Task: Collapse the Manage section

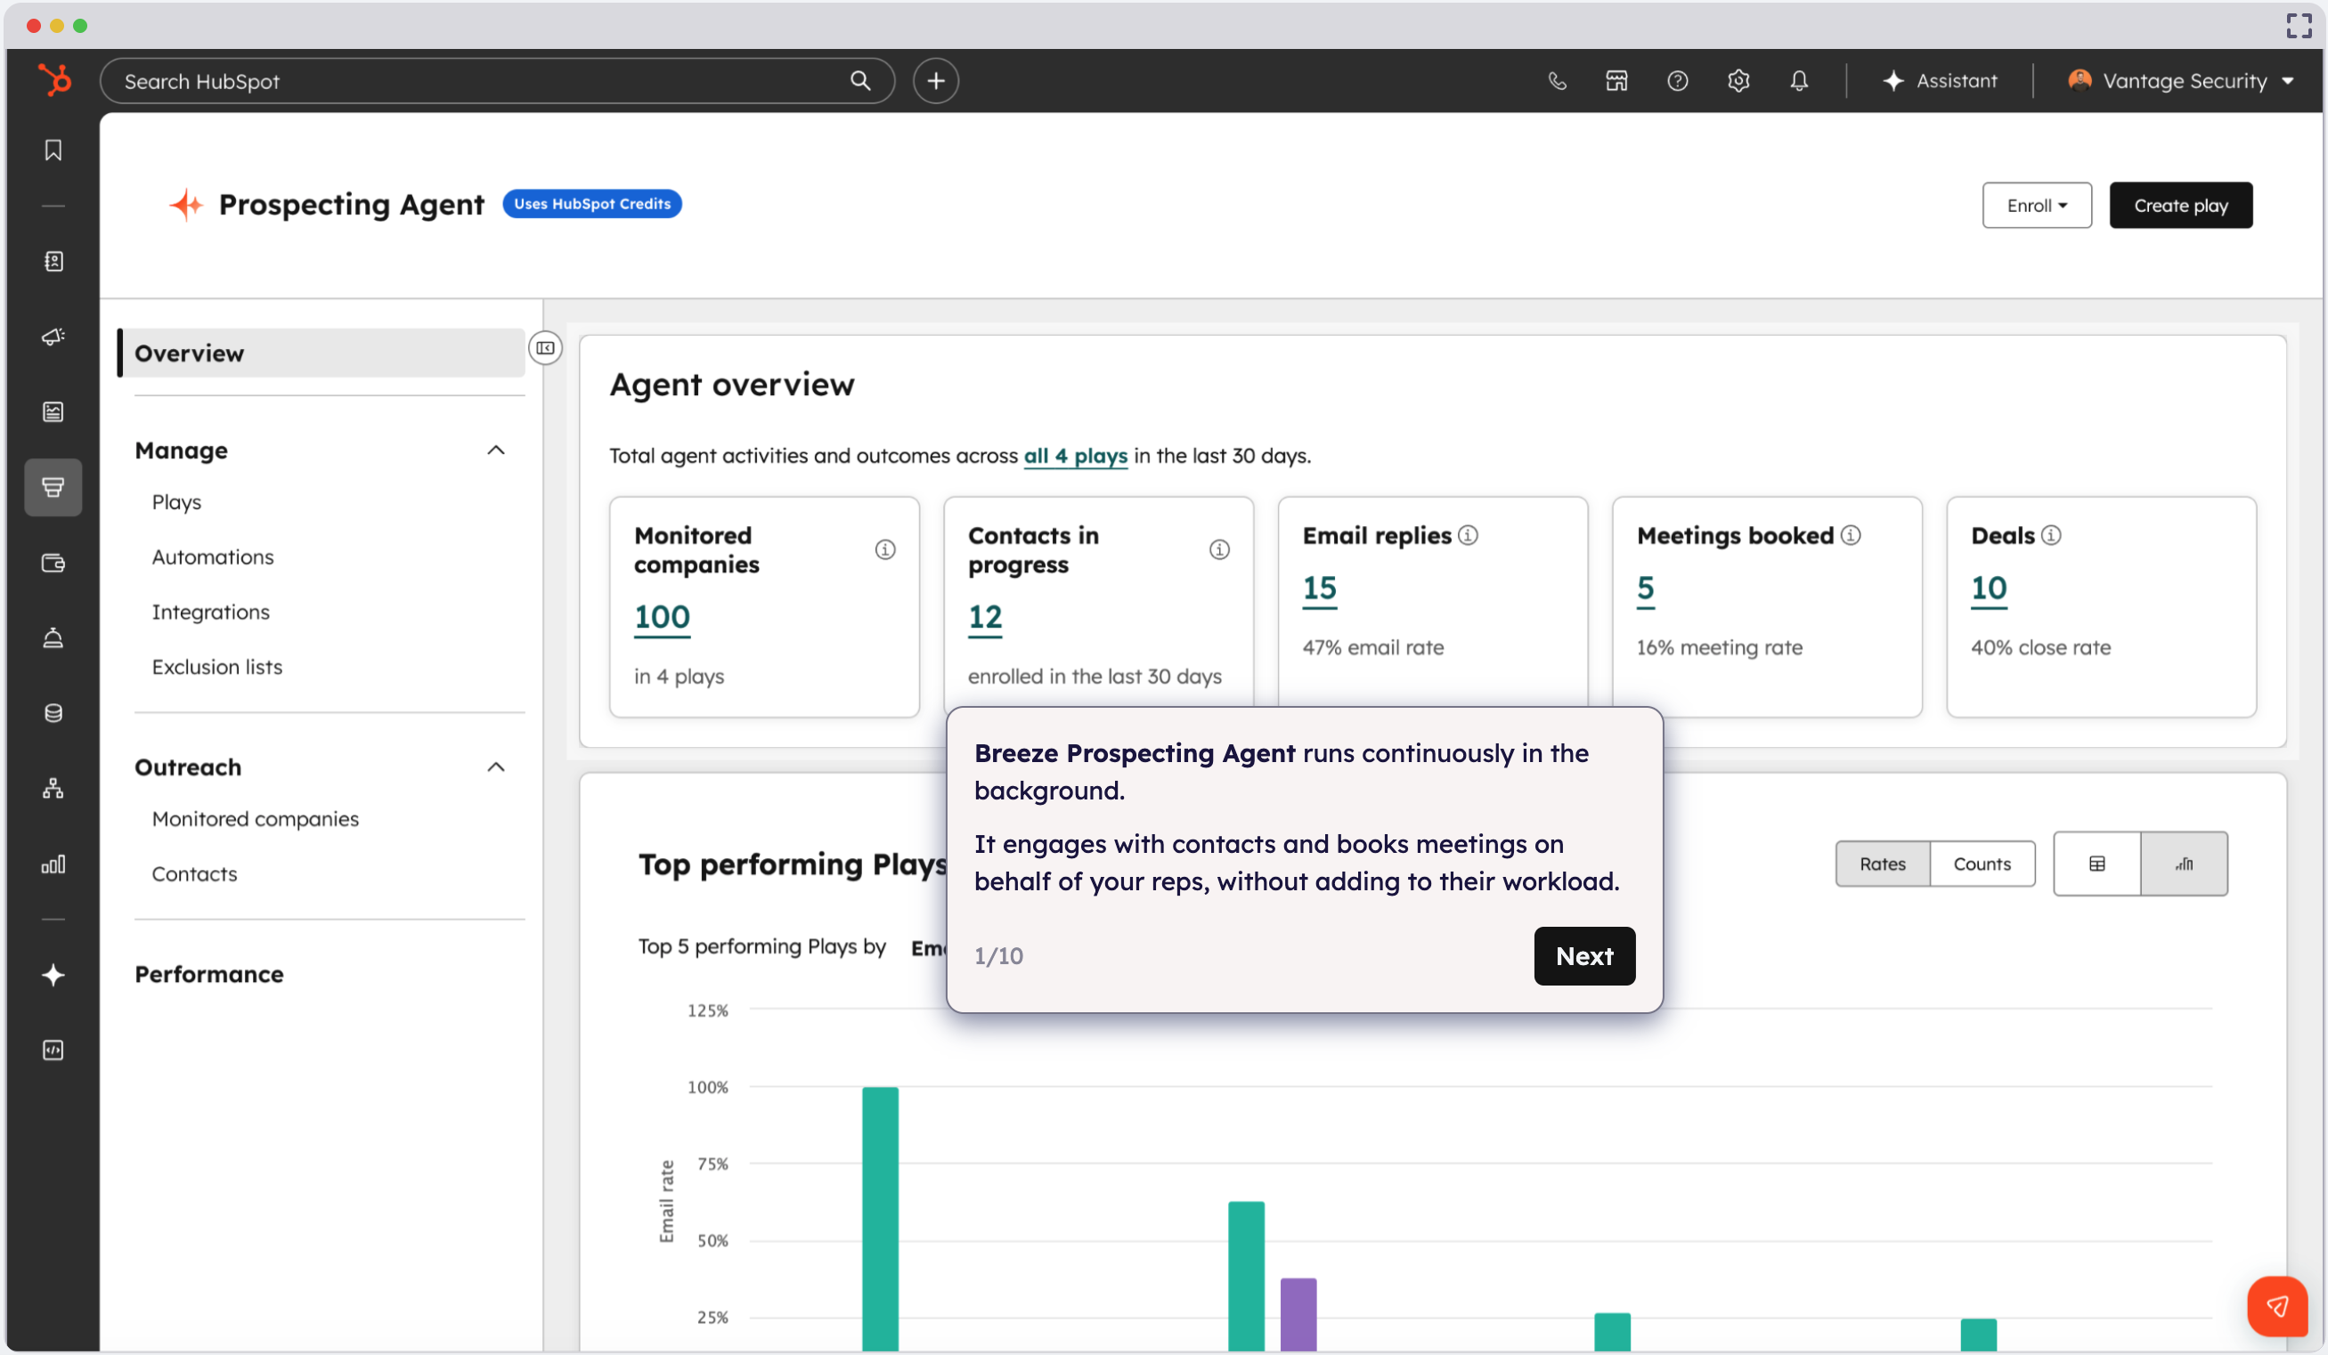Action: coord(496,450)
